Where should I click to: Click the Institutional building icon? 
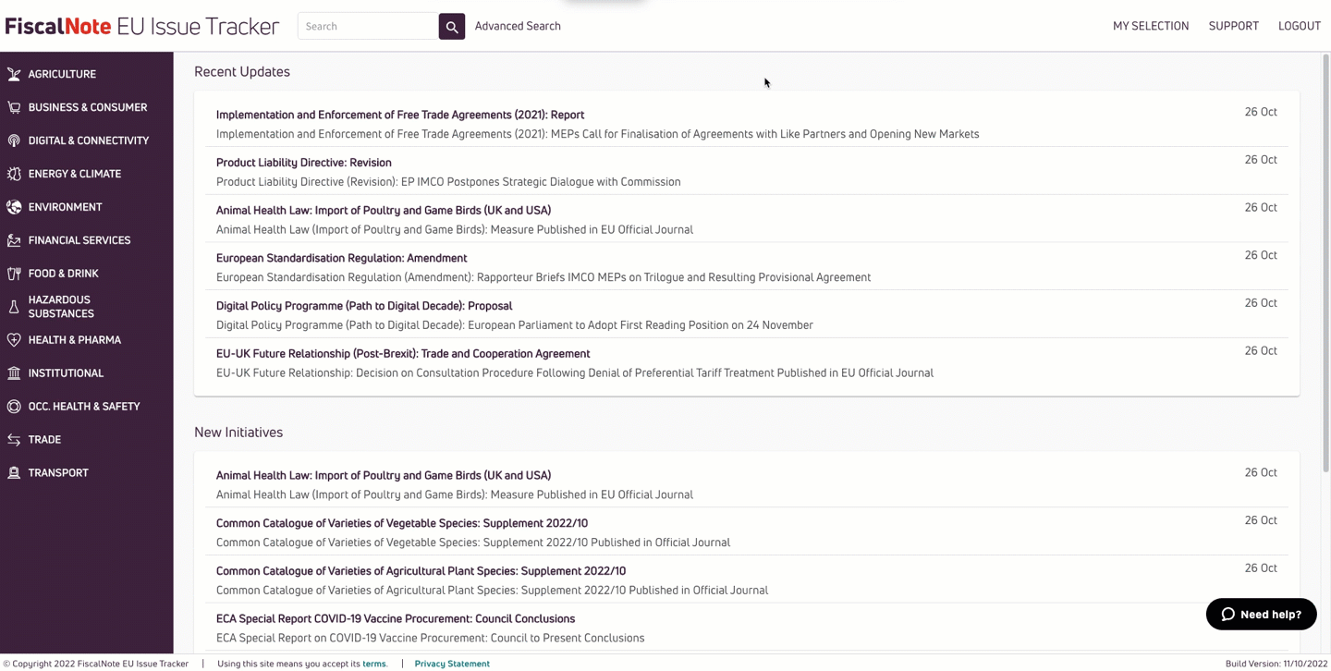tap(14, 373)
